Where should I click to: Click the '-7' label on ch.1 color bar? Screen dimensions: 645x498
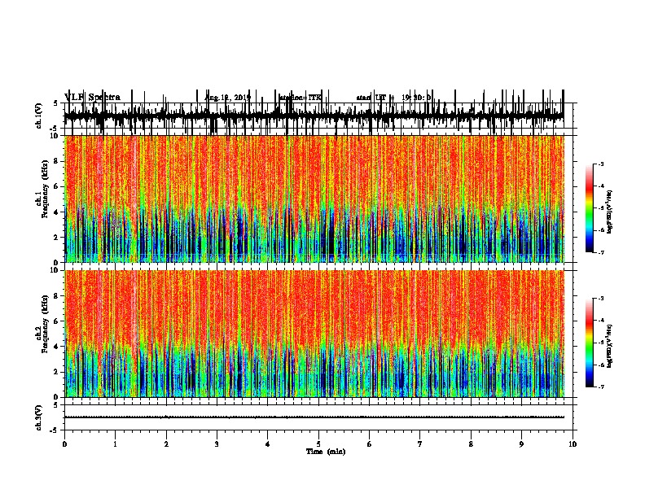click(x=600, y=252)
